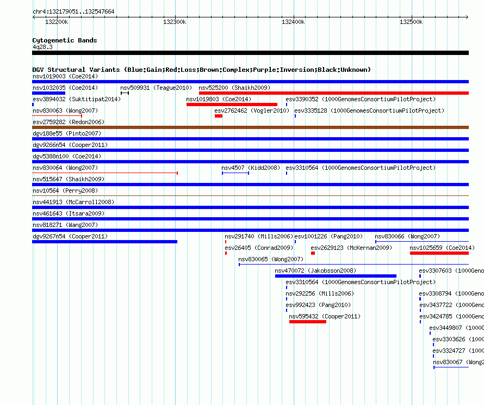Open variant dgv5388n100 (Coe2014) label

pyautogui.click(x=67, y=156)
